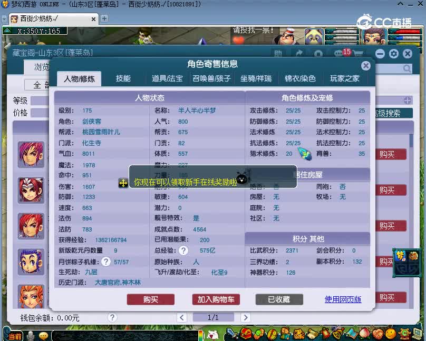This screenshot has height=341, width=426.
Task: Click the chef NPC character in scene
Action: click(x=287, y=36)
